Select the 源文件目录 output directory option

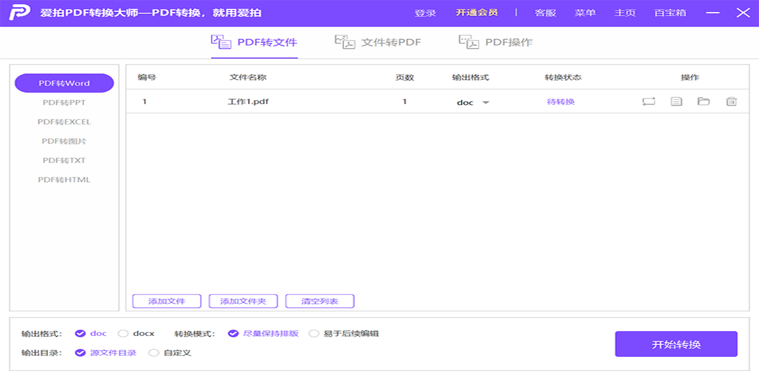[x=80, y=352]
